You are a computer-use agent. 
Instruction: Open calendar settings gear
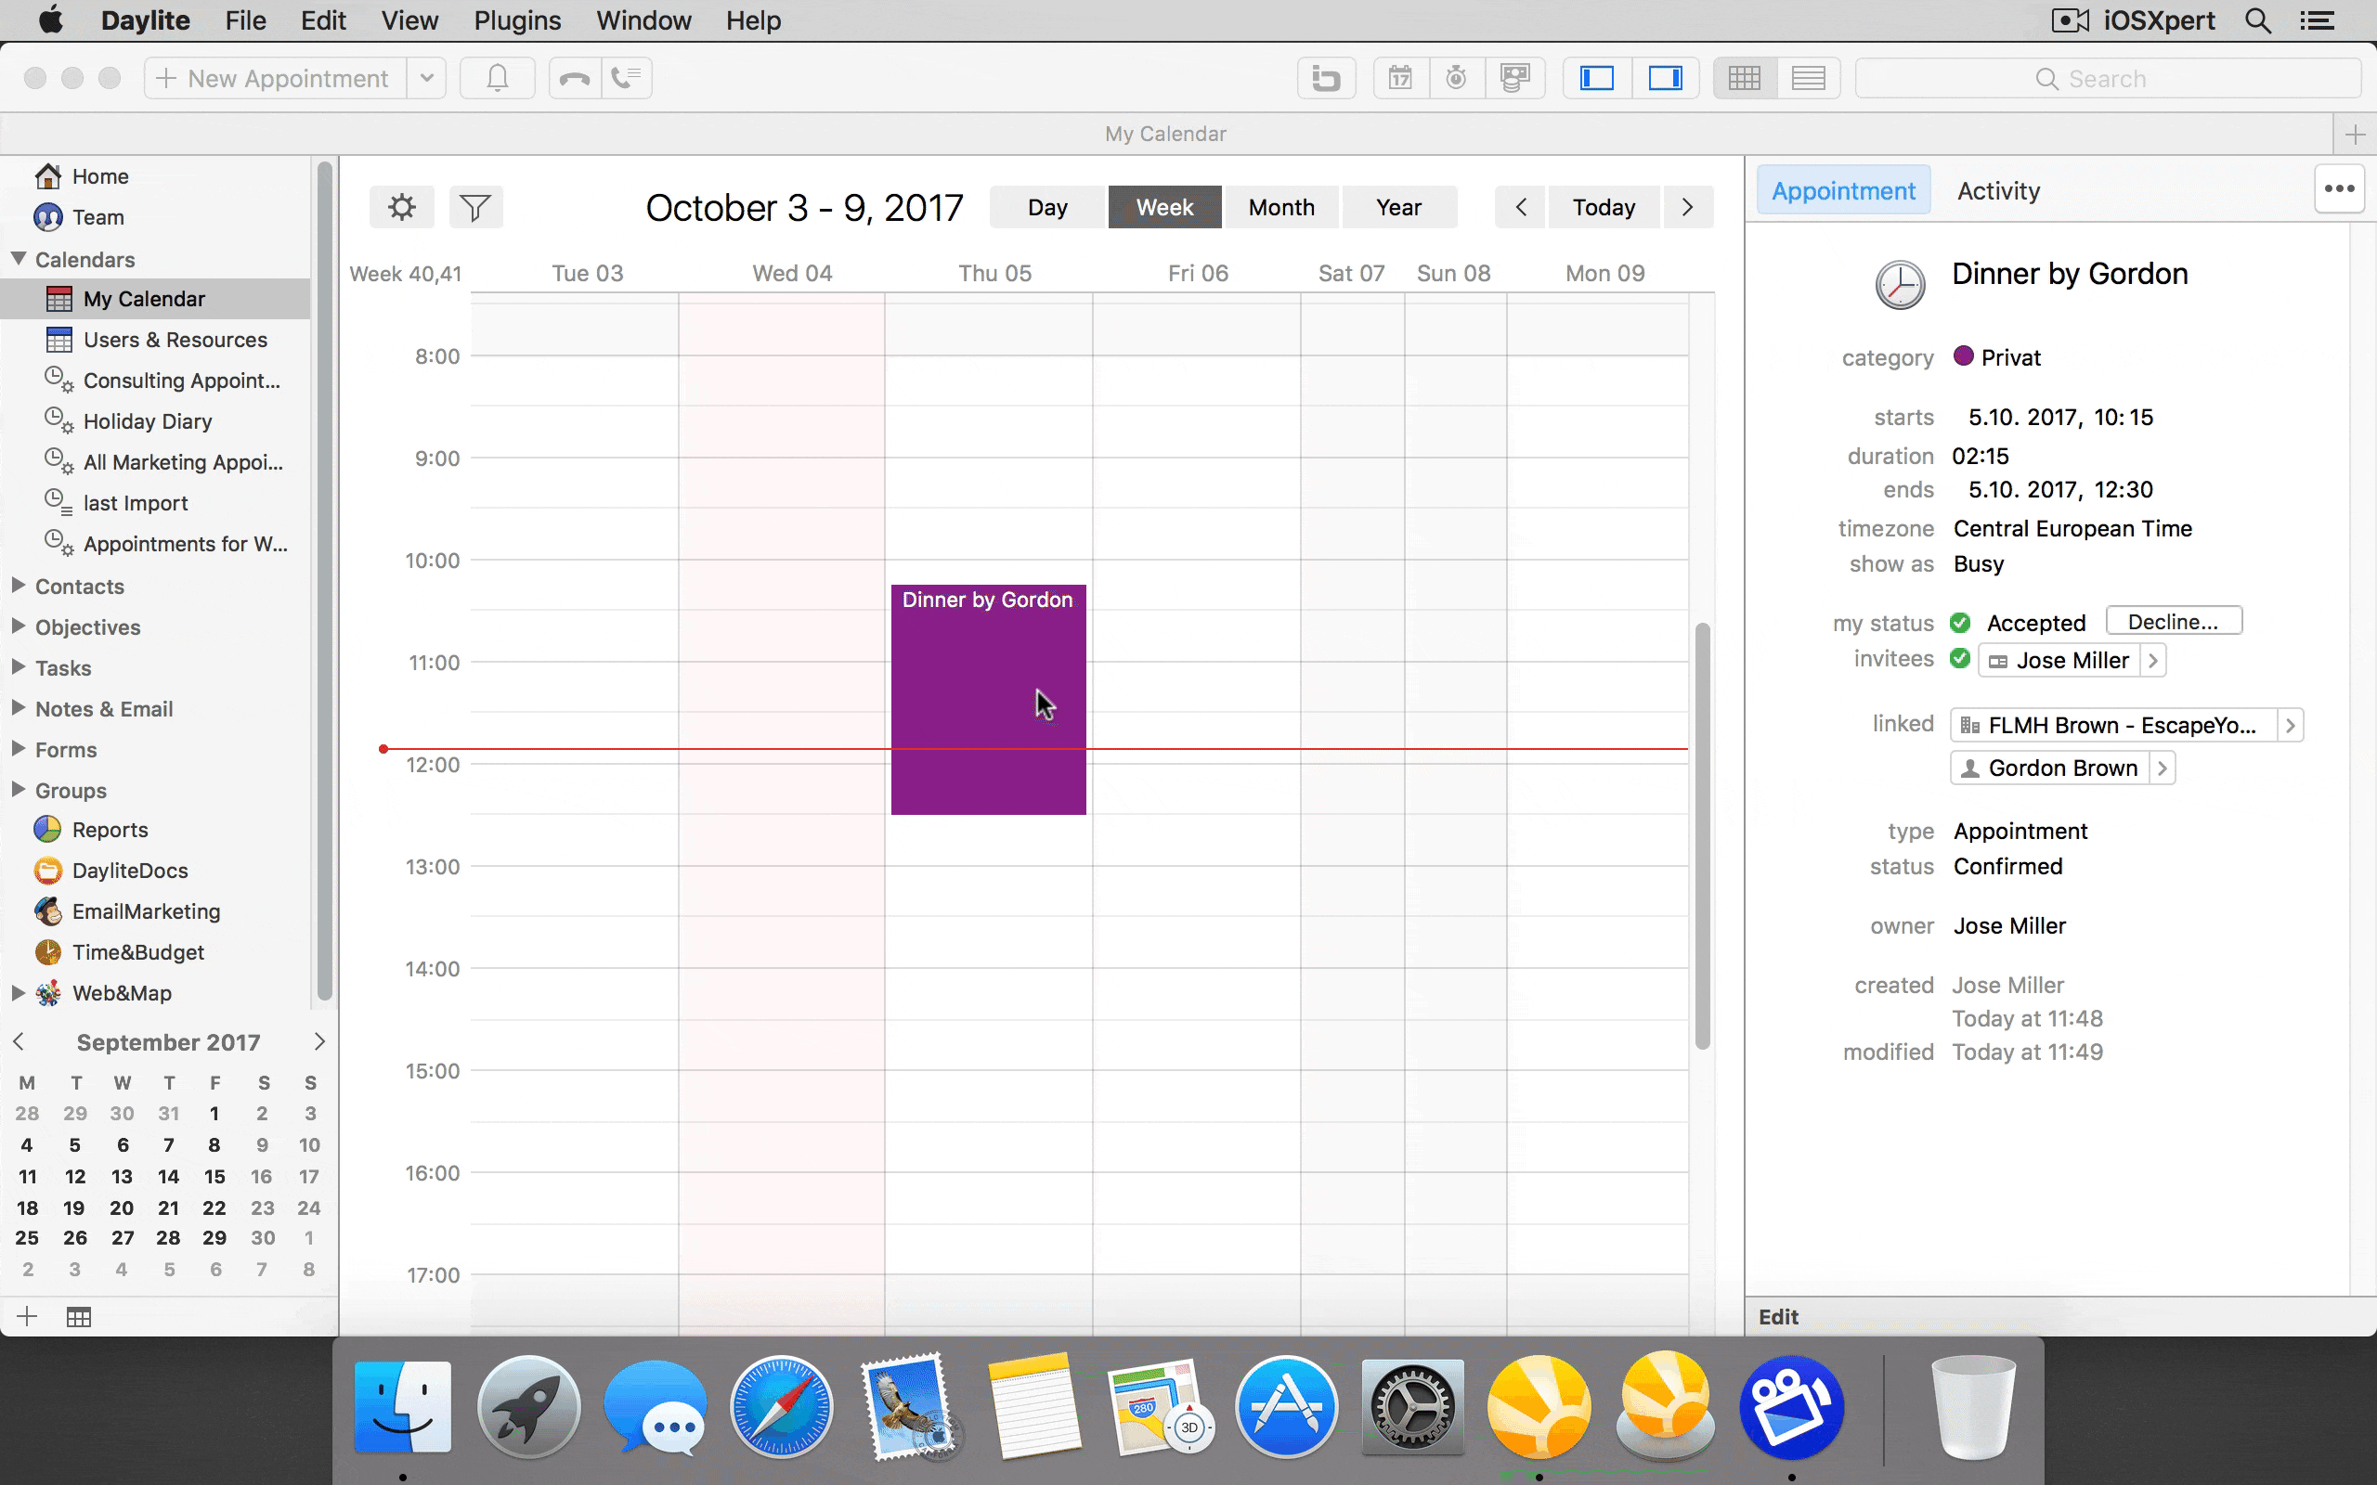tap(402, 207)
